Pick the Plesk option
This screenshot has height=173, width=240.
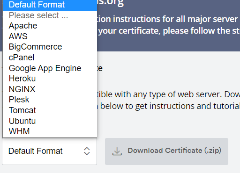coord(50,100)
